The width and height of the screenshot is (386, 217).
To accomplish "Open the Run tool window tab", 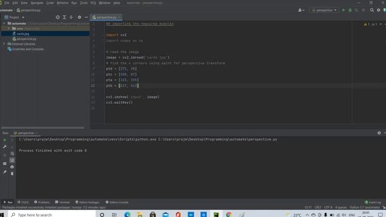I will pyautogui.click(x=8, y=203).
